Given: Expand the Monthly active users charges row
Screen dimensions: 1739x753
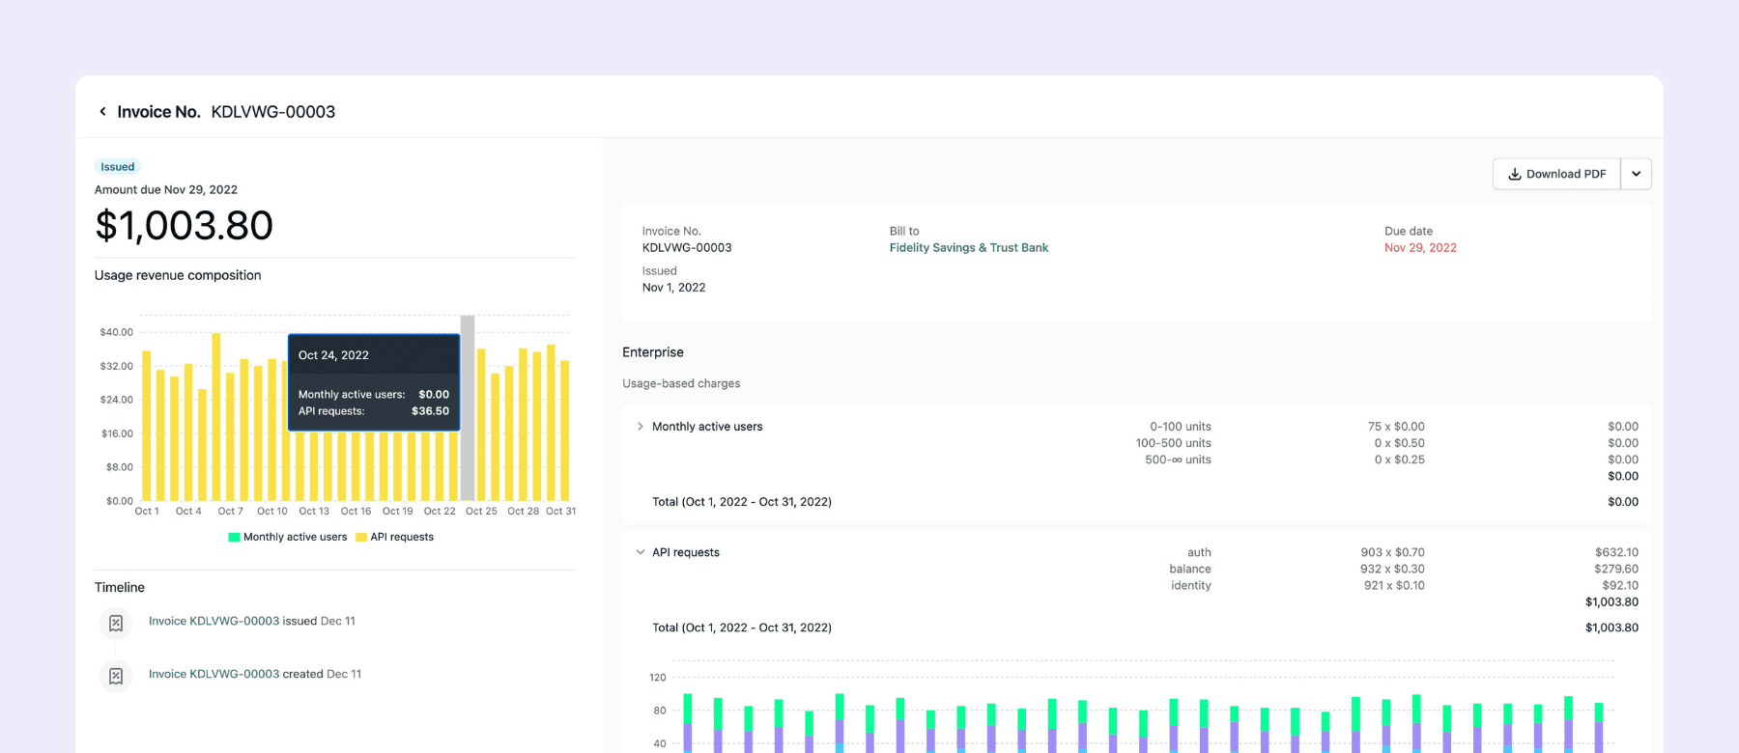Looking at the screenshot, I should [x=640, y=426].
